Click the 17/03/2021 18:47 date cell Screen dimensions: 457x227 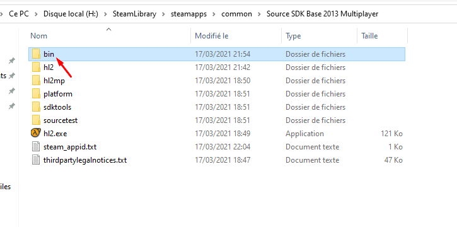[x=223, y=160]
